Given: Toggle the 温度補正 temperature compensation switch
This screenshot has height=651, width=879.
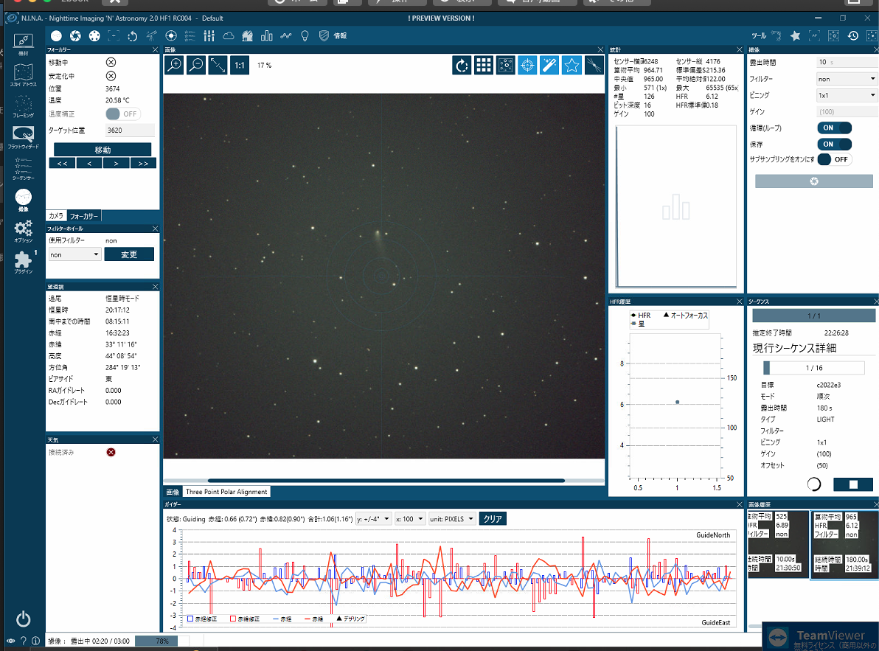Looking at the screenshot, I should [x=122, y=114].
